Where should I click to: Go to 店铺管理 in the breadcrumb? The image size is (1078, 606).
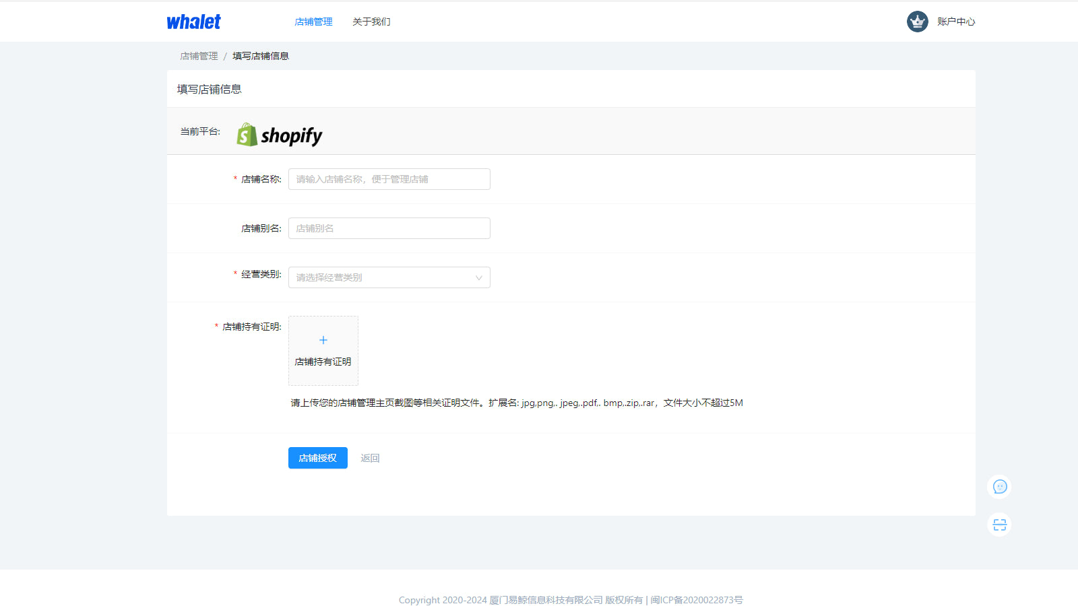click(199, 56)
